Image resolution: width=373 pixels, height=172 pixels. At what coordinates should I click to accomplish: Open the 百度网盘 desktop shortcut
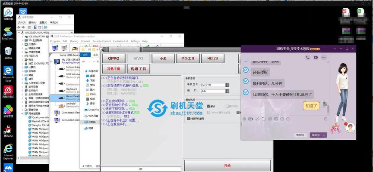8,14
